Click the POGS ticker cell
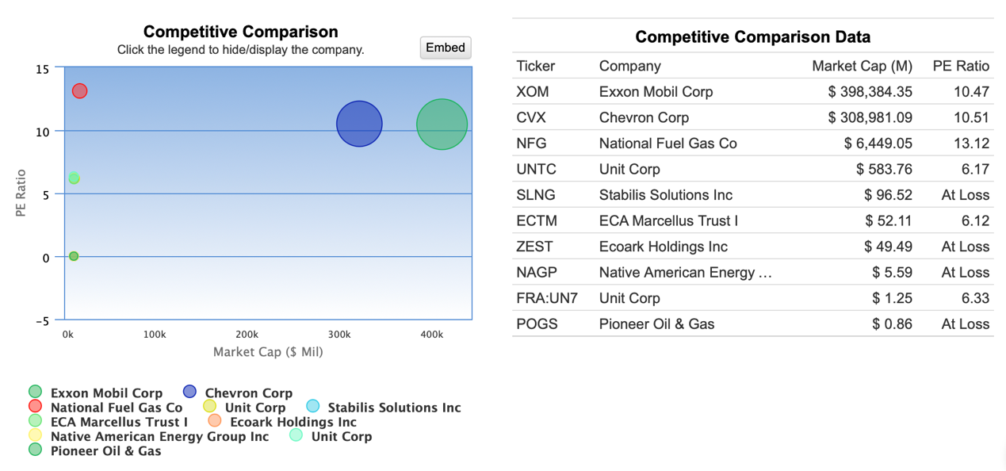1006x471 pixels. (537, 324)
